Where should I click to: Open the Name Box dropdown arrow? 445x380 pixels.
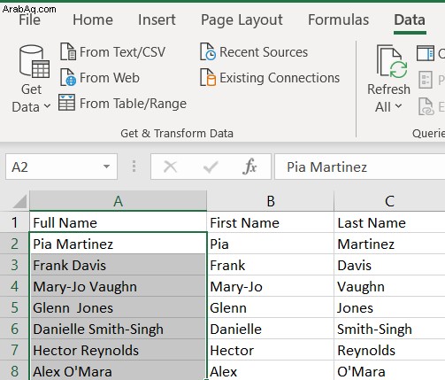pos(107,167)
